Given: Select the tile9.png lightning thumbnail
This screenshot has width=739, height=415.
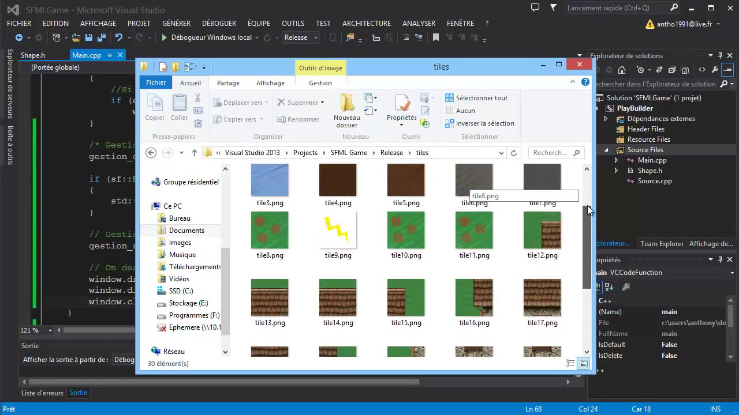Looking at the screenshot, I should tap(338, 231).
